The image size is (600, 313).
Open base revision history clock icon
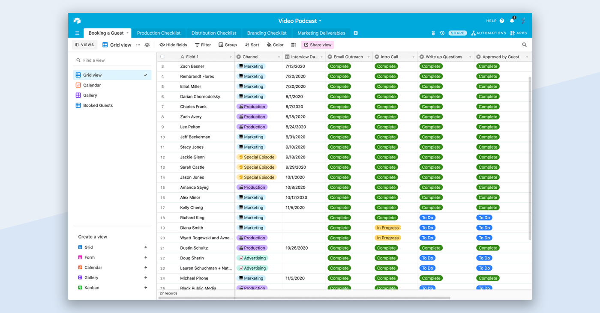(442, 33)
